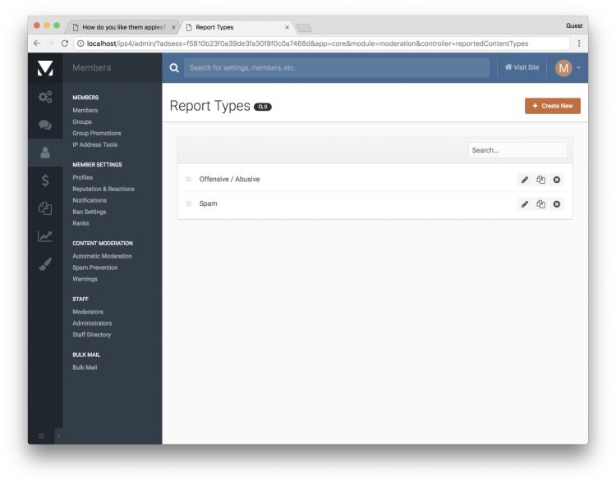
Task: Click the 'Spam' row title
Action: (x=209, y=203)
